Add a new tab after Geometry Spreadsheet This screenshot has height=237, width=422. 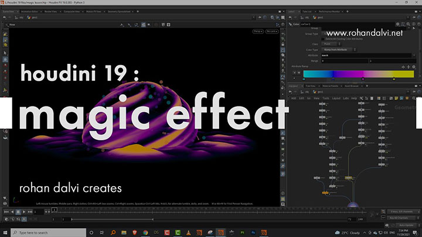[138, 12]
